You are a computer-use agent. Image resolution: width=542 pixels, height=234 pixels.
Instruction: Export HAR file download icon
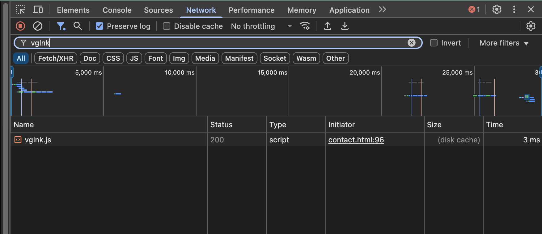click(x=345, y=26)
